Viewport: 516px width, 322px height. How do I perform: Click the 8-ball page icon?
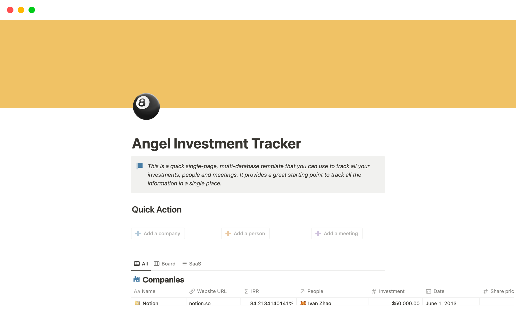point(146,107)
